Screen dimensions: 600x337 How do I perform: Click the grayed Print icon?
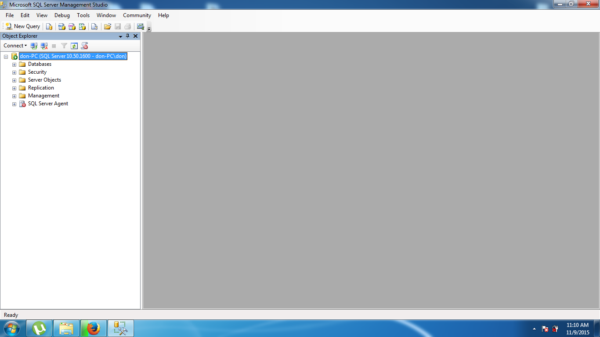tap(128, 26)
